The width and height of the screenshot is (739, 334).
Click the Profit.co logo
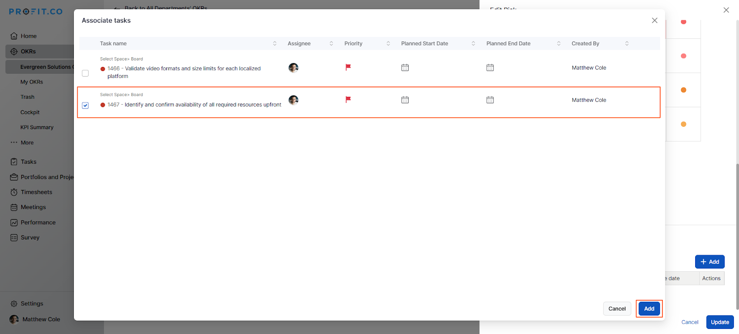pyautogui.click(x=36, y=12)
